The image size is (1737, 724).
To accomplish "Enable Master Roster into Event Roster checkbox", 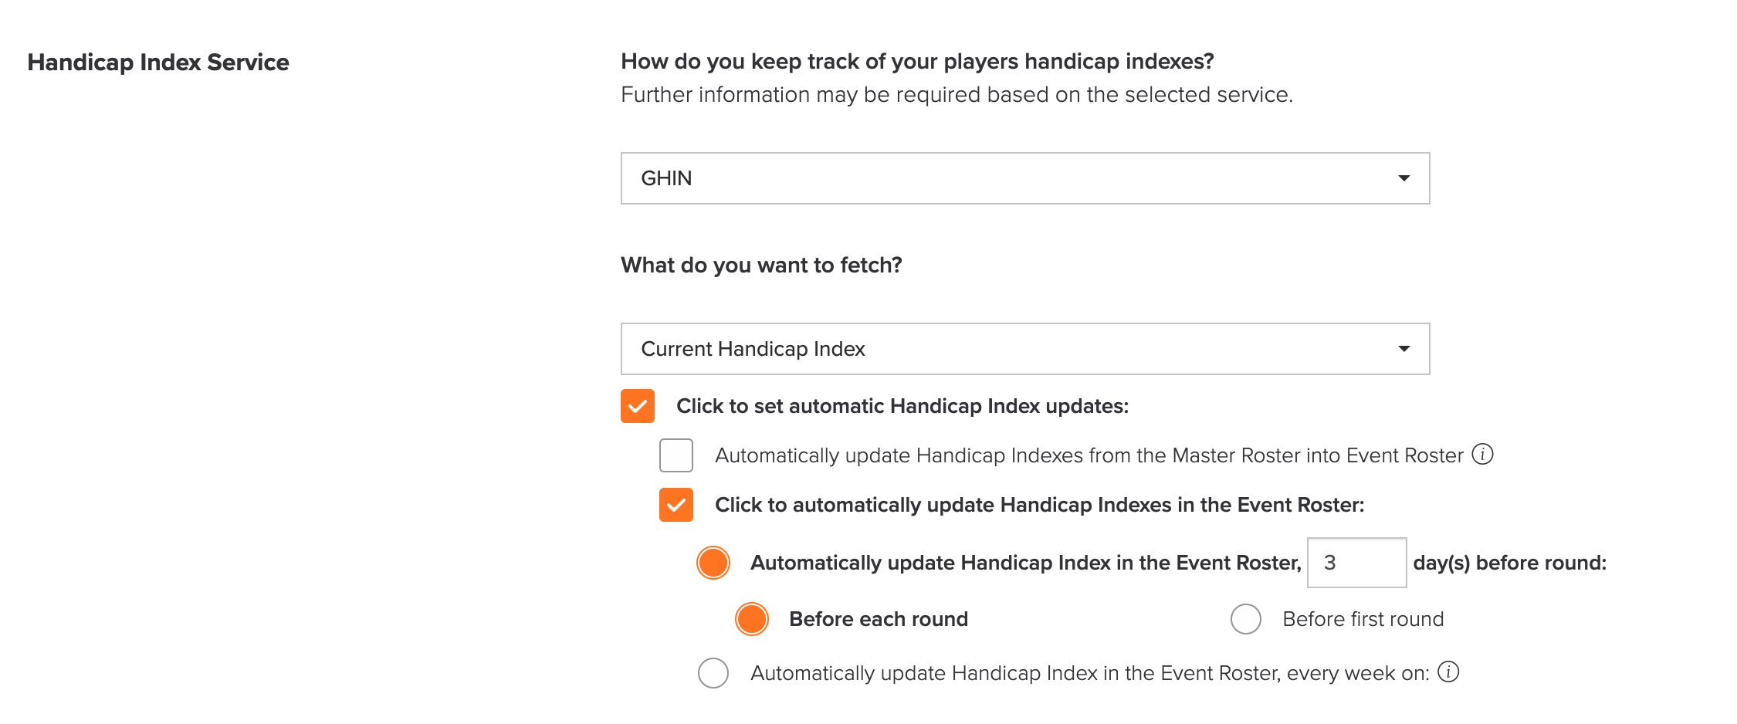I will point(676,455).
